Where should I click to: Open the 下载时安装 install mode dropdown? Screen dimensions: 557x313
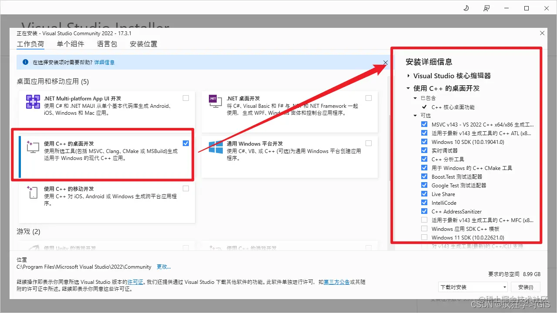(473, 287)
